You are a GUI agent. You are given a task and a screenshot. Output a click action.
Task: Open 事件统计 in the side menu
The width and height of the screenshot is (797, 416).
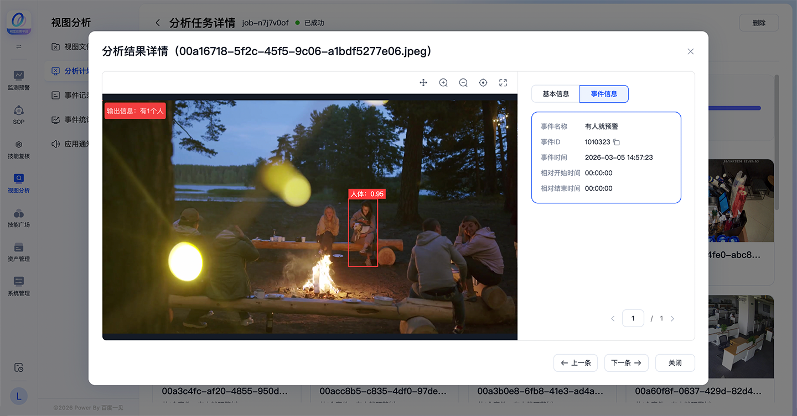click(x=70, y=119)
